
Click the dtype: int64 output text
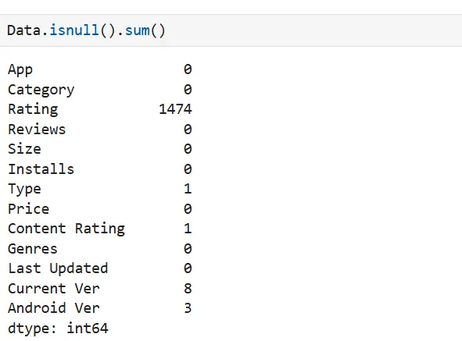(x=58, y=329)
